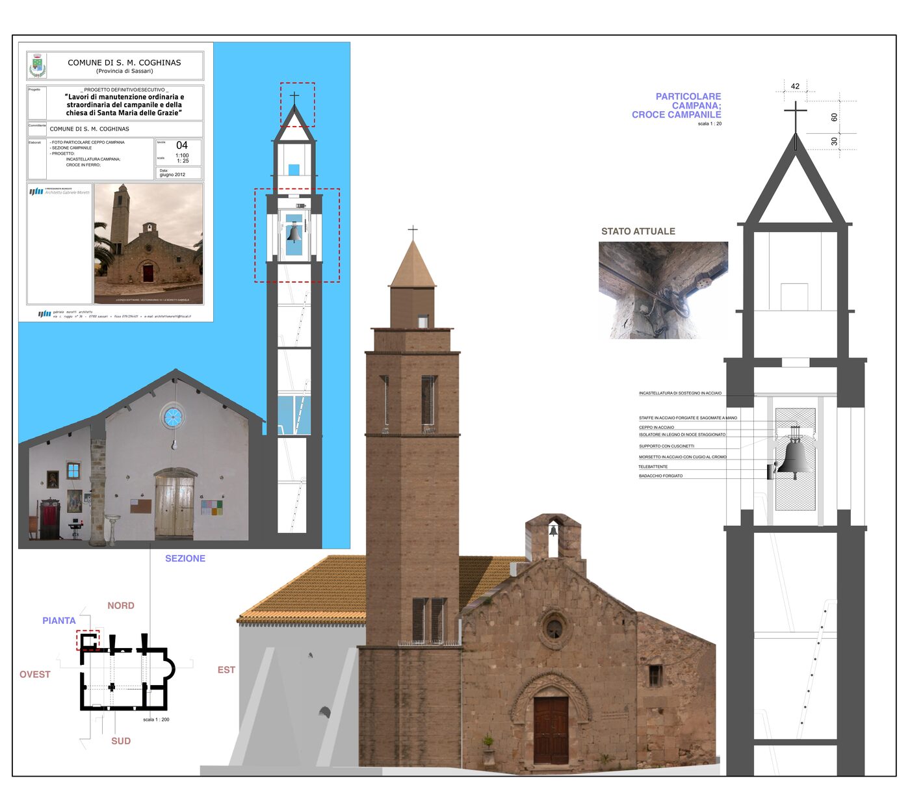Click the dimension value '60'

tap(834, 118)
